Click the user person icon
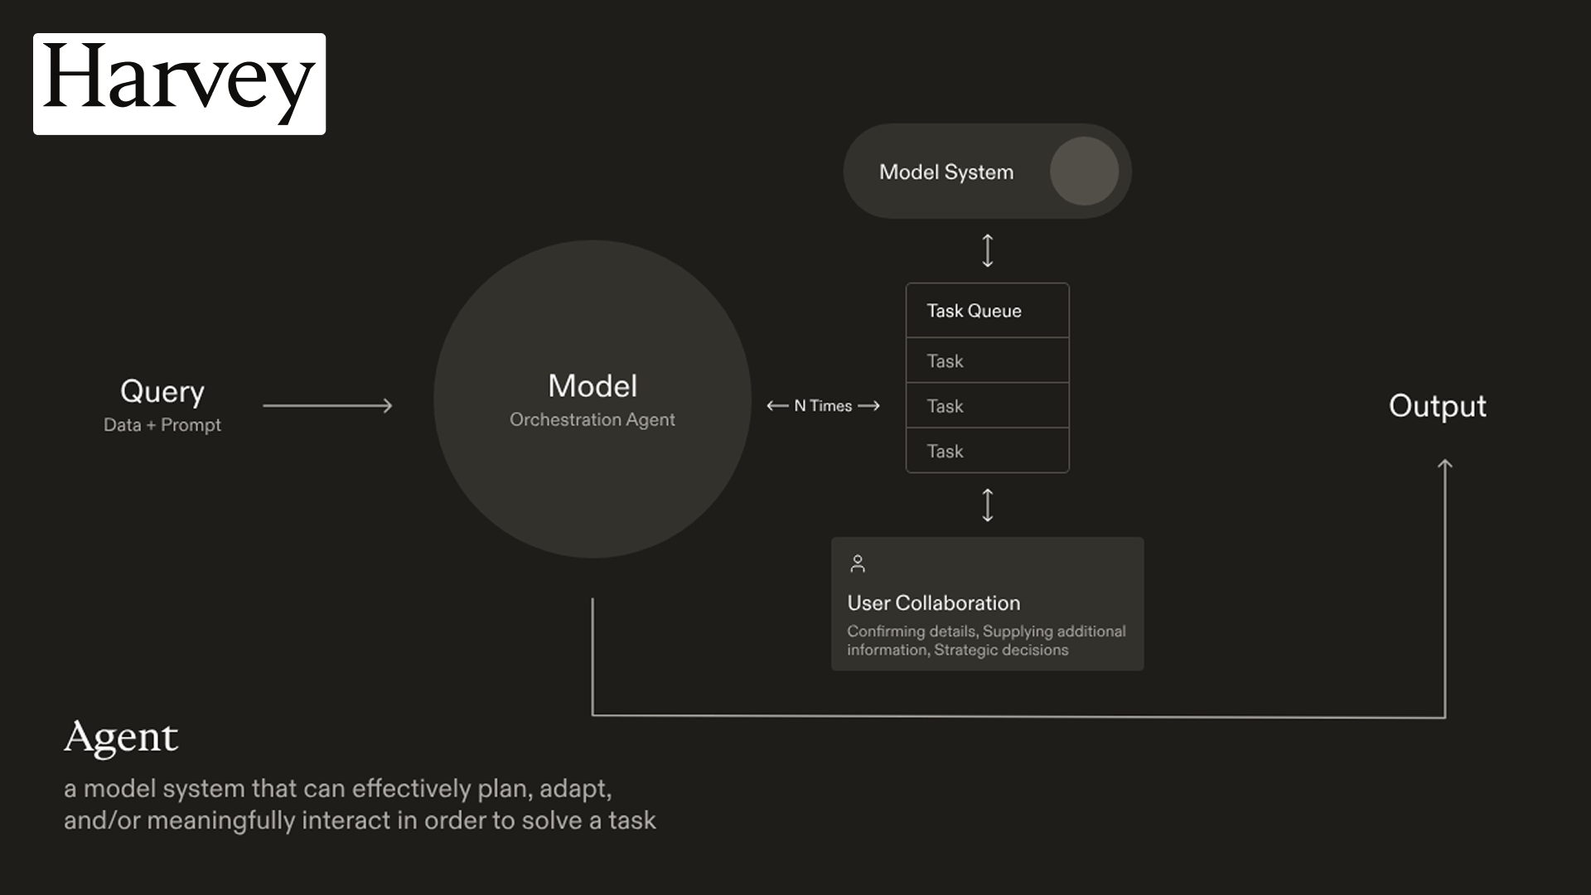The height and width of the screenshot is (895, 1591). click(858, 564)
